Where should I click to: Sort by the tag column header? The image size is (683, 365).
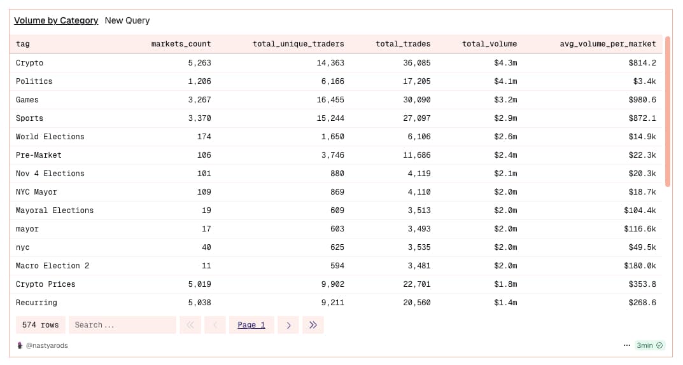23,44
